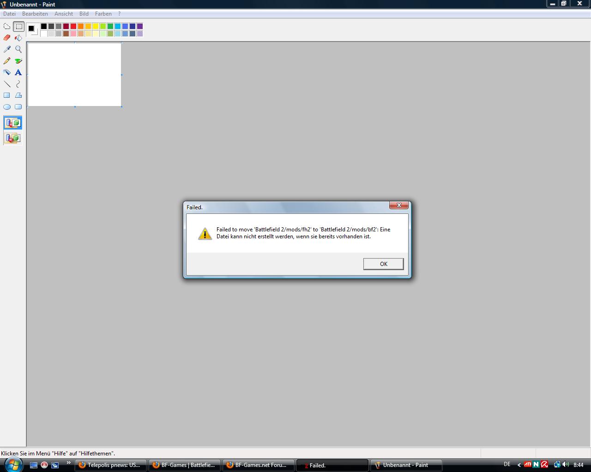Click the switch between windows quick launch icon
The width and height of the screenshot is (591, 472).
(x=55, y=465)
